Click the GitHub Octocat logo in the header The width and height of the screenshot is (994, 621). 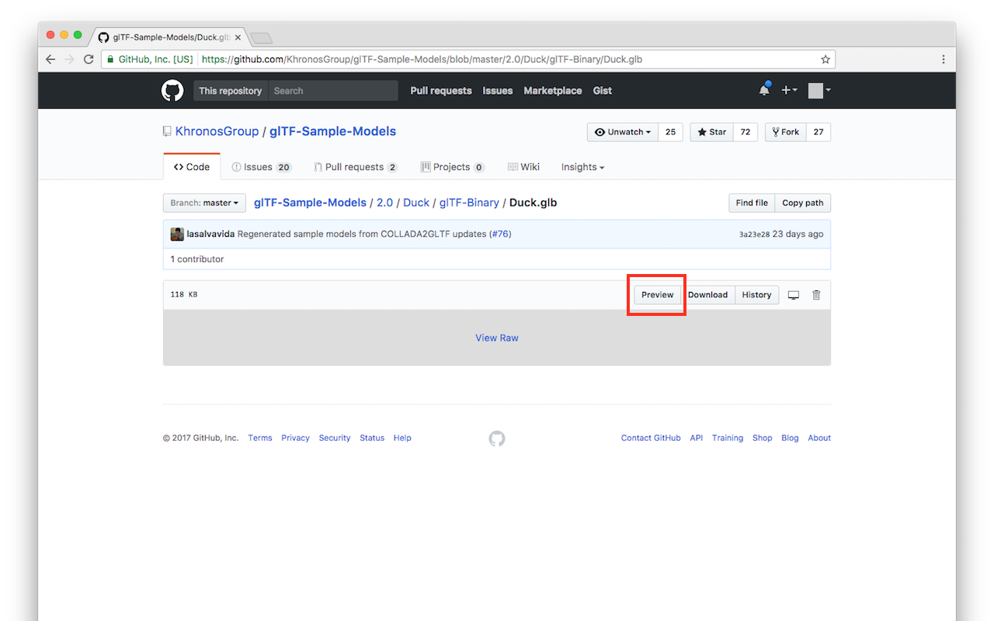[x=172, y=90]
